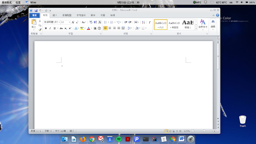
Task: Switch to the Mailings ribbon tab
Action: (93, 15)
